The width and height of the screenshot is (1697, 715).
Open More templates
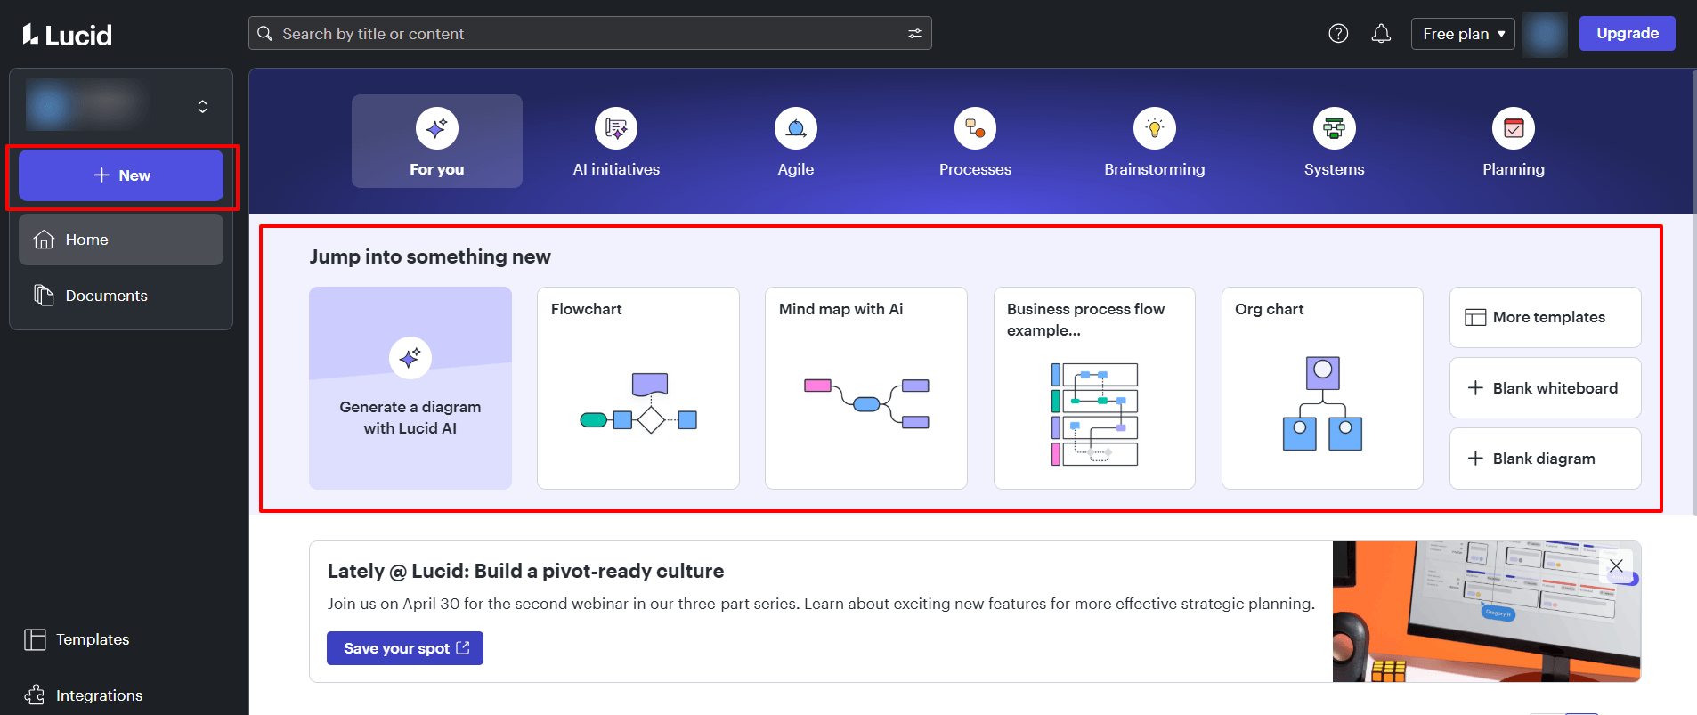[x=1545, y=317]
